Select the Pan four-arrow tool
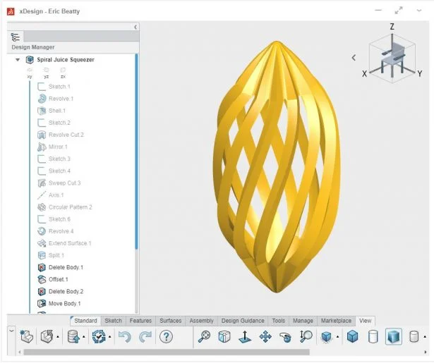The height and width of the screenshot is (363, 434). [x=265, y=337]
